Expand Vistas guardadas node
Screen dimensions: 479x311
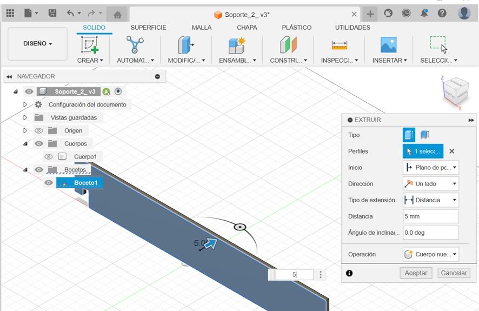[x=25, y=117]
